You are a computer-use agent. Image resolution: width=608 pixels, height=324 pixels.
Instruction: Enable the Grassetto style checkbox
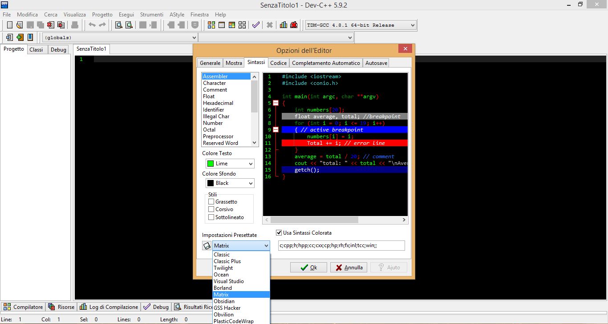coord(211,202)
